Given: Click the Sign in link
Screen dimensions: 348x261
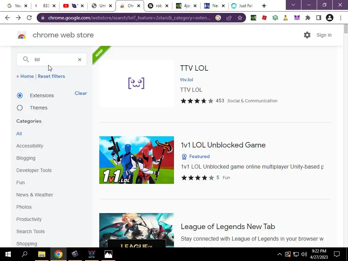Looking at the screenshot, I should tap(324, 35).
